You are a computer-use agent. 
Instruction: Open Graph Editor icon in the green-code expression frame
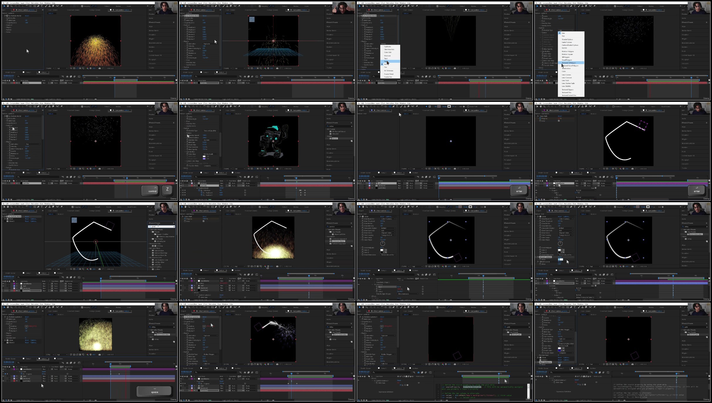pyautogui.click(x=430, y=372)
